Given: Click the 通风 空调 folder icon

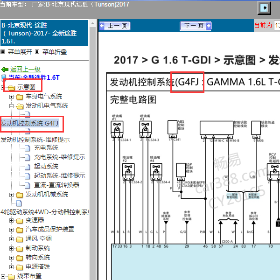Looking at the screenshot, I should point(20,239).
